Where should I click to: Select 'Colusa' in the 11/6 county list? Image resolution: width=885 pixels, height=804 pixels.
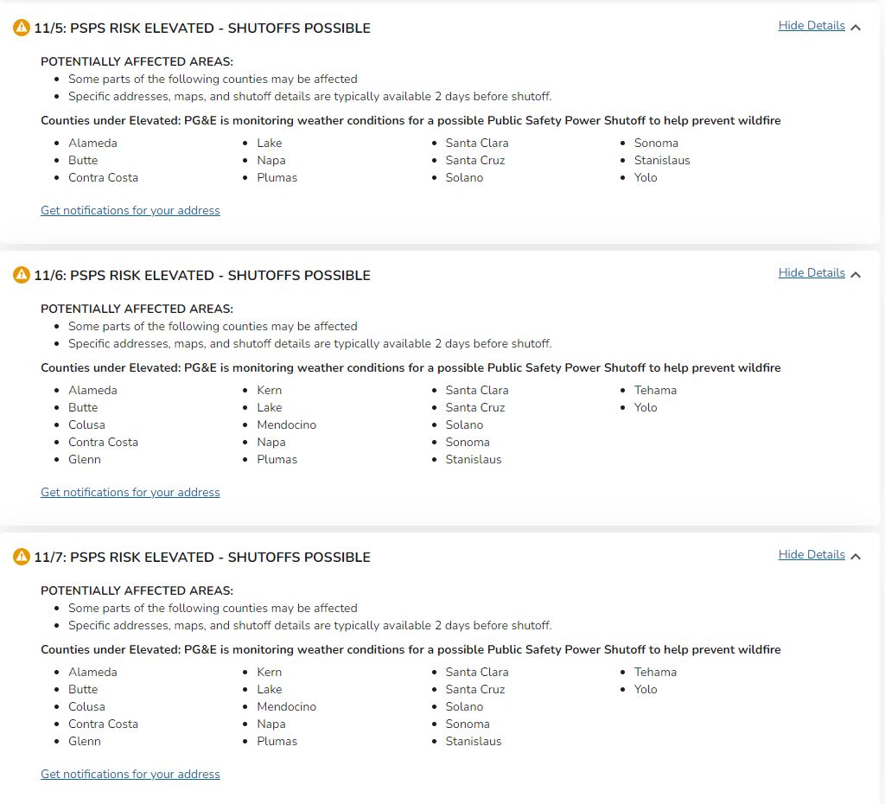pos(86,424)
